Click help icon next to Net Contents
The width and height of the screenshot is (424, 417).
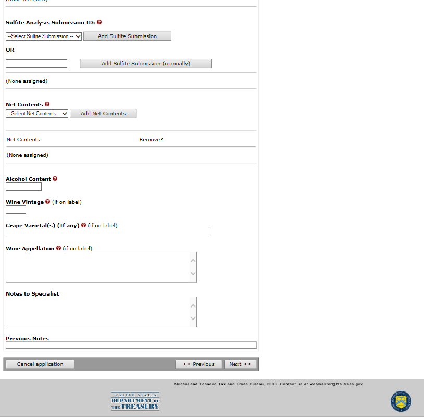point(47,104)
